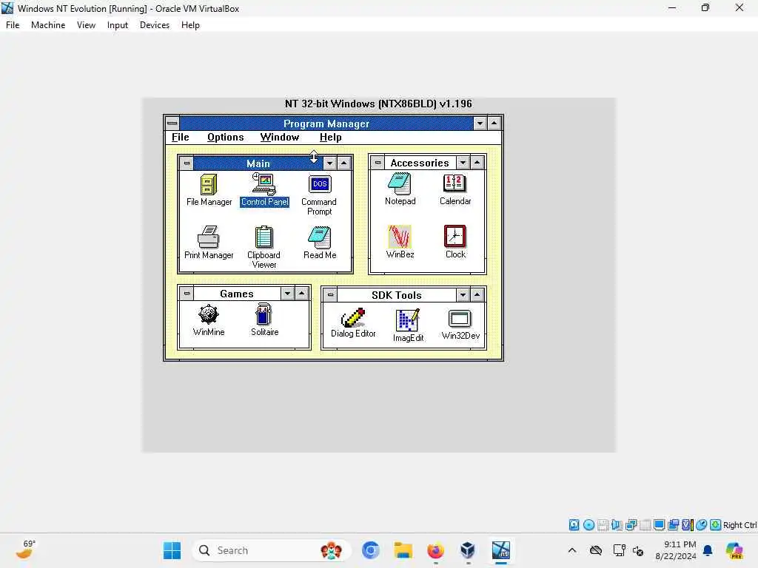Open the Main group control-menu box
Viewport: 758px width, 568px height.
[187, 163]
